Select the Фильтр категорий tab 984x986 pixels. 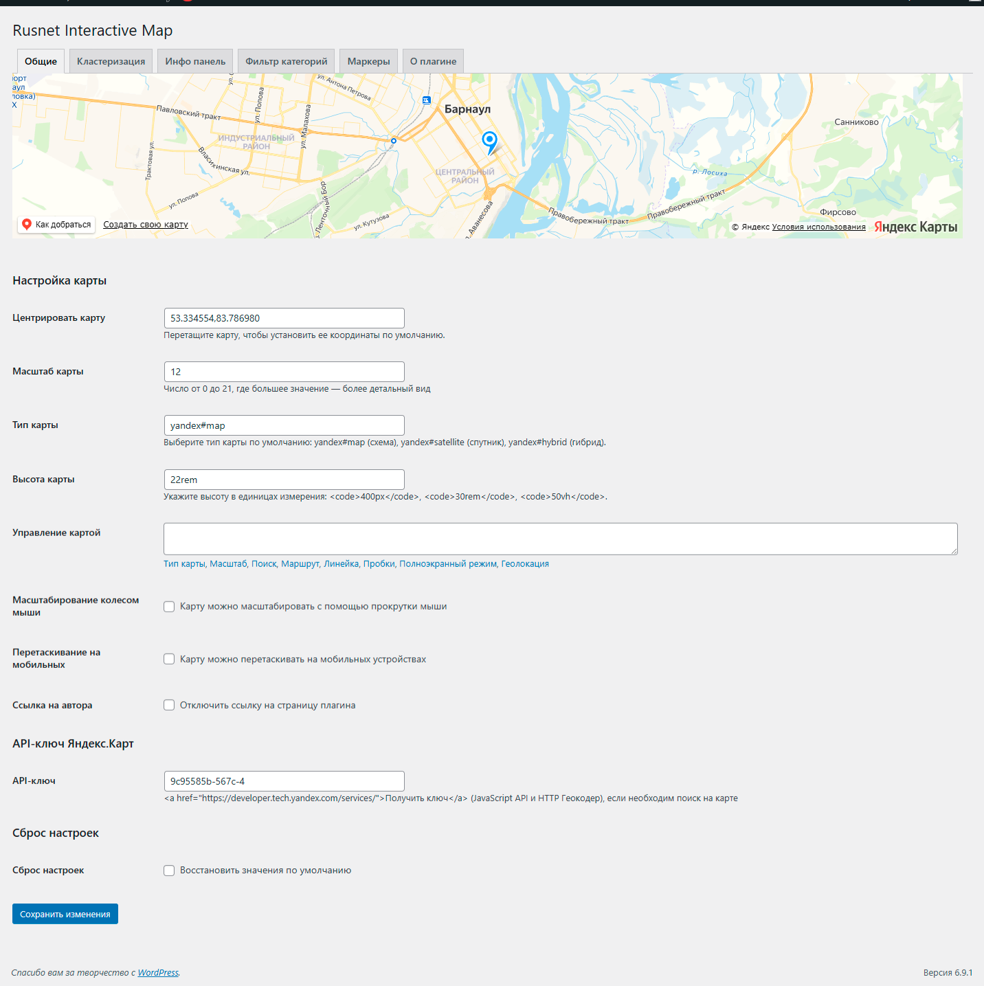[287, 61]
